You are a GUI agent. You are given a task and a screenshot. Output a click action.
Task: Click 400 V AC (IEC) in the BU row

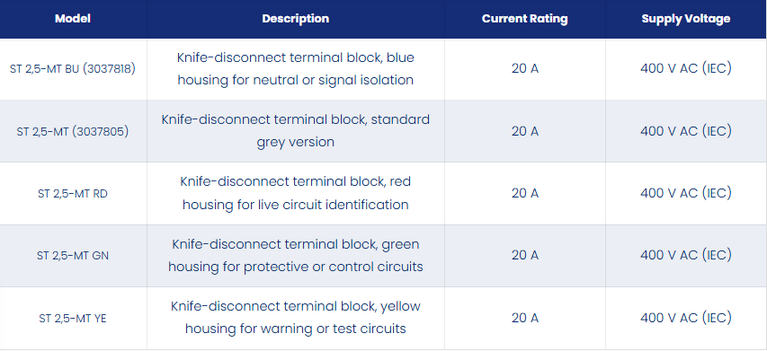click(x=686, y=68)
